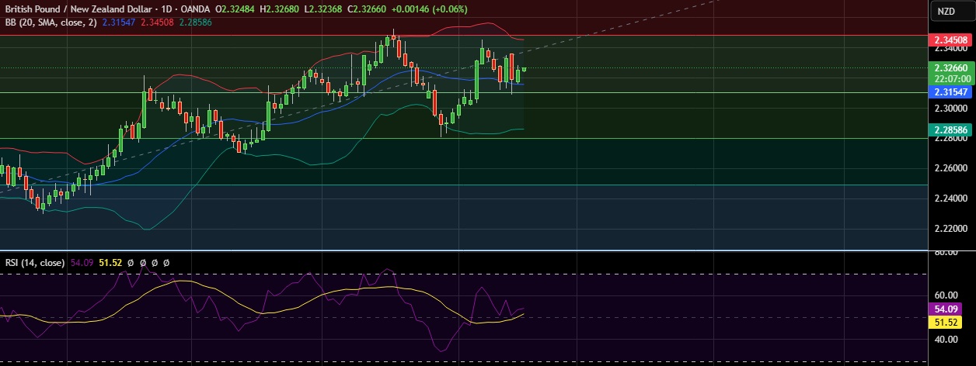Click yellow RSI MA value 51.52 in legend
The width and height of the screenshot is (976, 366).
click(x=110, y=263)
